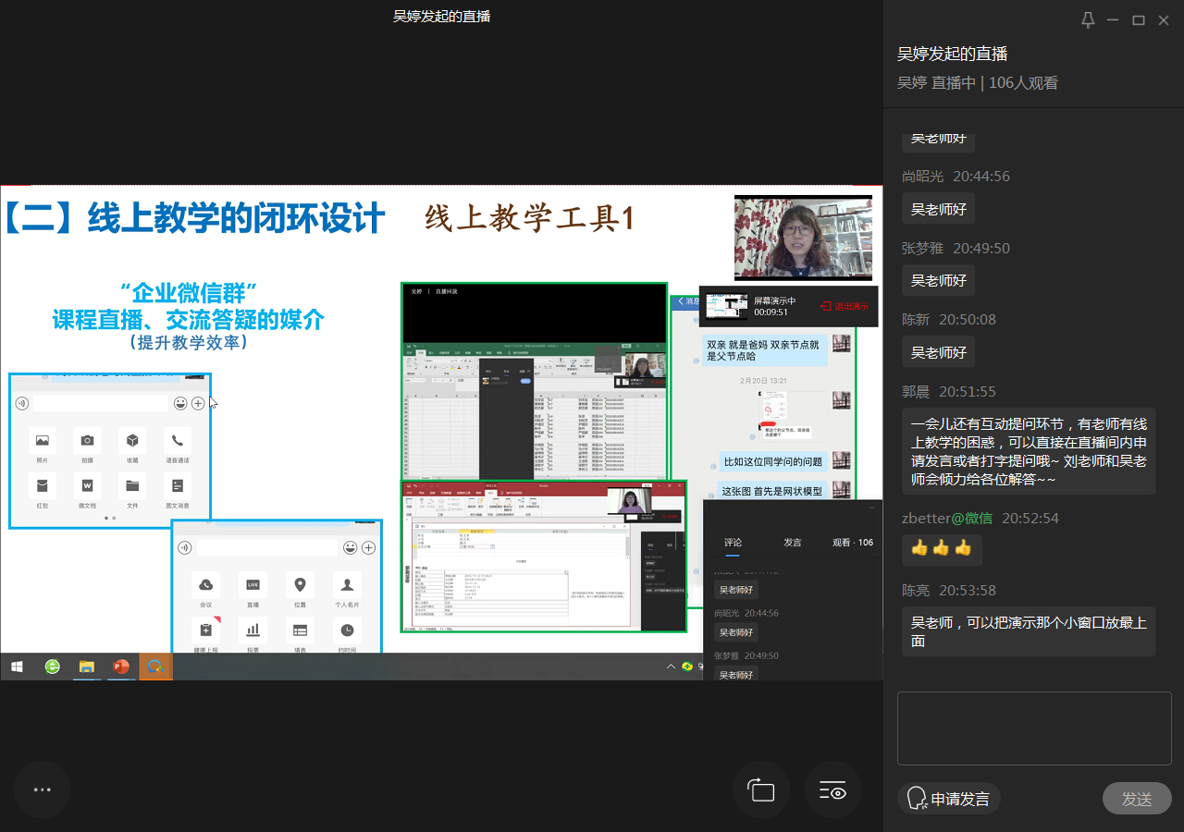The width and height of the screenshot is (1184, 832).
Task: Click the 这张图 首先是网状模型 chat bubble
Action: tap(771, 491)
